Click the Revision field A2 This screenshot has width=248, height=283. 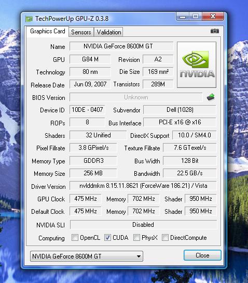[x=158, y=59]
